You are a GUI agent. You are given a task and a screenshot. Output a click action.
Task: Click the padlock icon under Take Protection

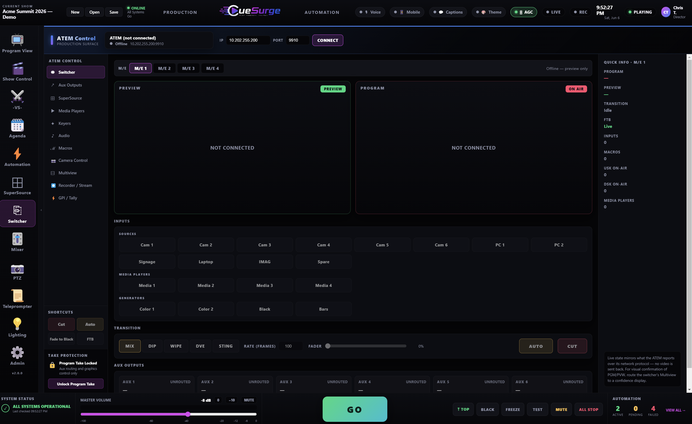click(52, 365)
